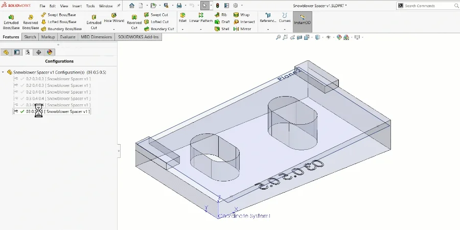
Task: Collapse Snowblower Spacer v1 Configuration(s) tree
Action: (3, 72)
